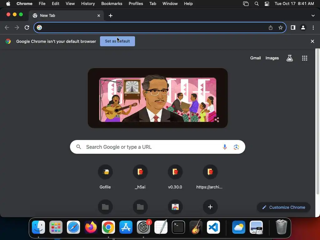The image size is (320, 240).
Task: Open Launchpad from the Dock
Action: click(x=56, y=227)
